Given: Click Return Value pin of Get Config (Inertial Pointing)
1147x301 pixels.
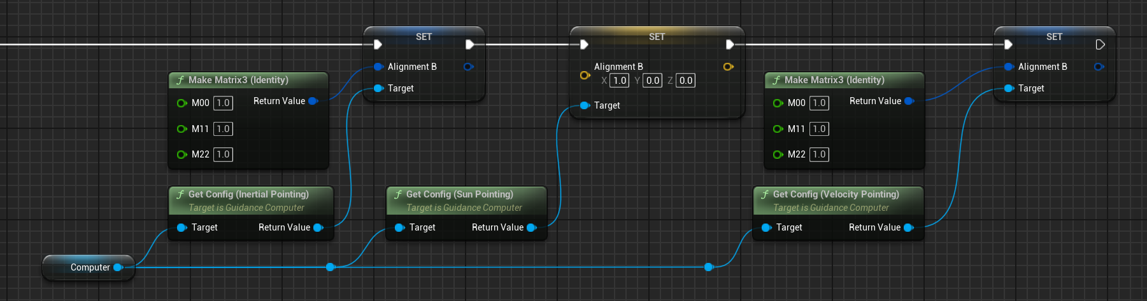Looking at the screenshot, I should (x=318, y=227).
